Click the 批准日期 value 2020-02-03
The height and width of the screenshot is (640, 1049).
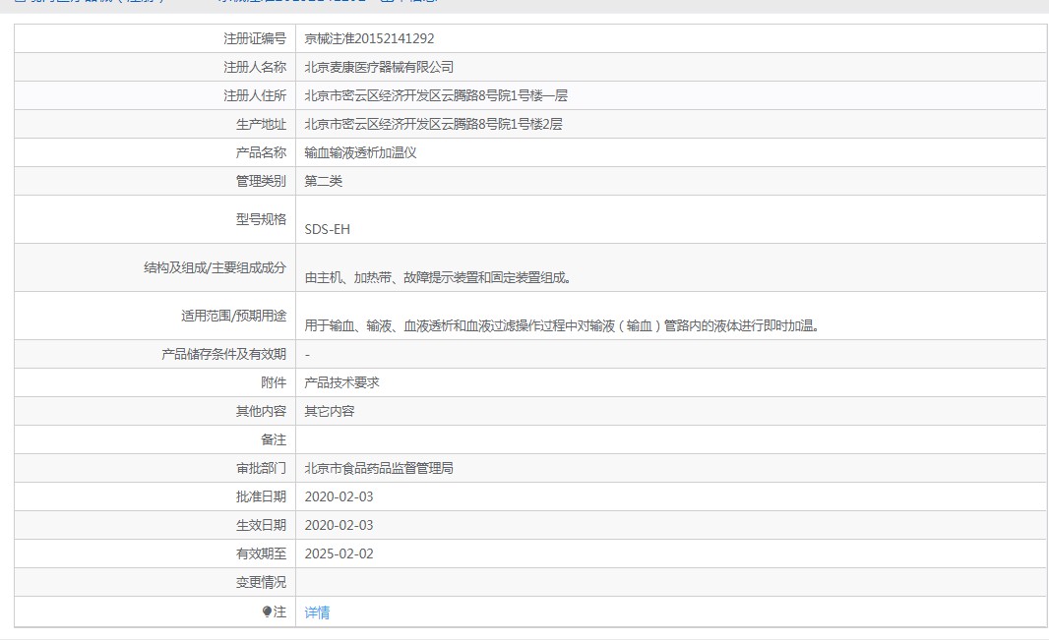pyautogui.click(x=339, y=496)
